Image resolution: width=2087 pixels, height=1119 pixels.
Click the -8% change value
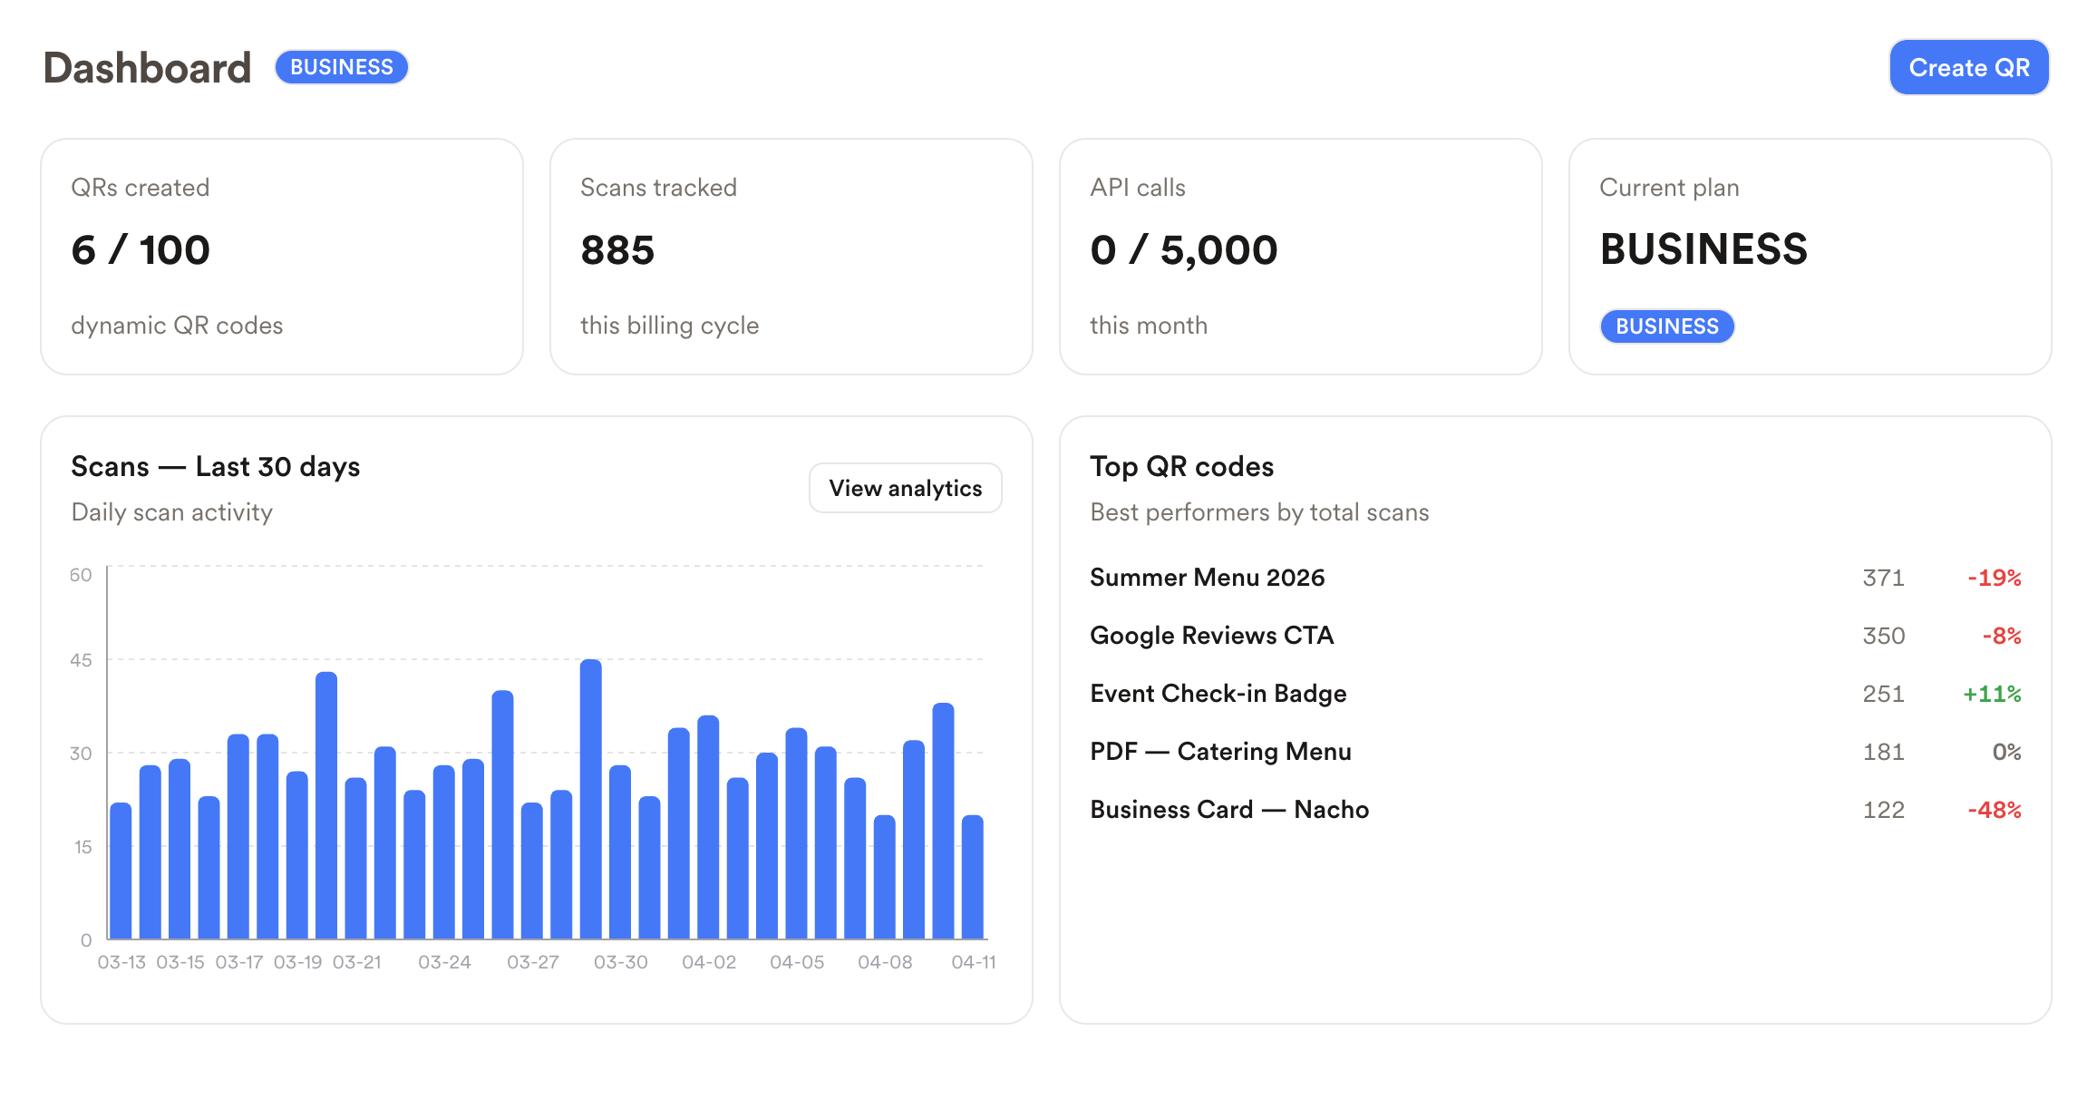2002,636
